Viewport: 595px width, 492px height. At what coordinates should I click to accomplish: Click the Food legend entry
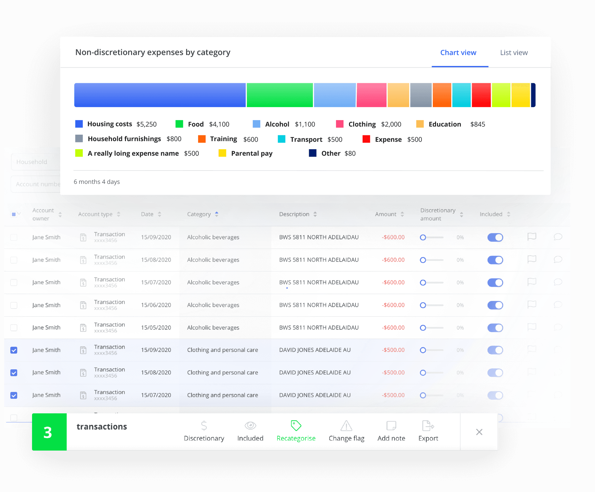(202, 124)
